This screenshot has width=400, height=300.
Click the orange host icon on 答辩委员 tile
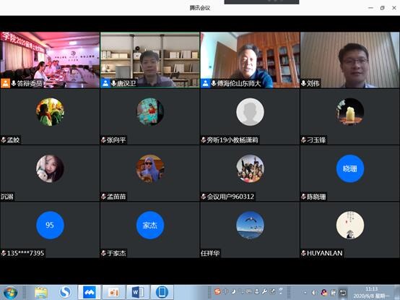click(x=5, y=83)
